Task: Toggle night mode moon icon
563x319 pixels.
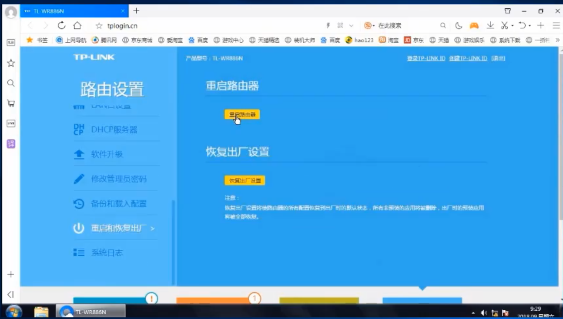Action: (459, 26)
